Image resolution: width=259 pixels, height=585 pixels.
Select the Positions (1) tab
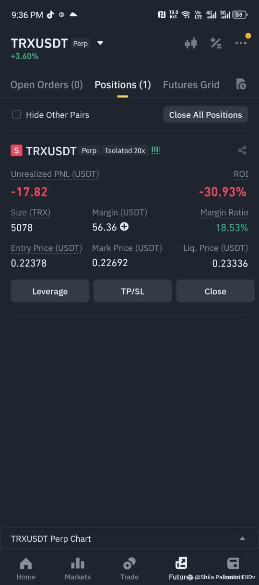123,85
